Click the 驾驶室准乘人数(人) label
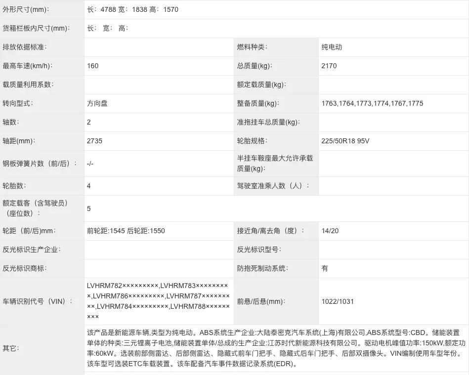Viewport: 469px width, 375px height. point(273,186)
